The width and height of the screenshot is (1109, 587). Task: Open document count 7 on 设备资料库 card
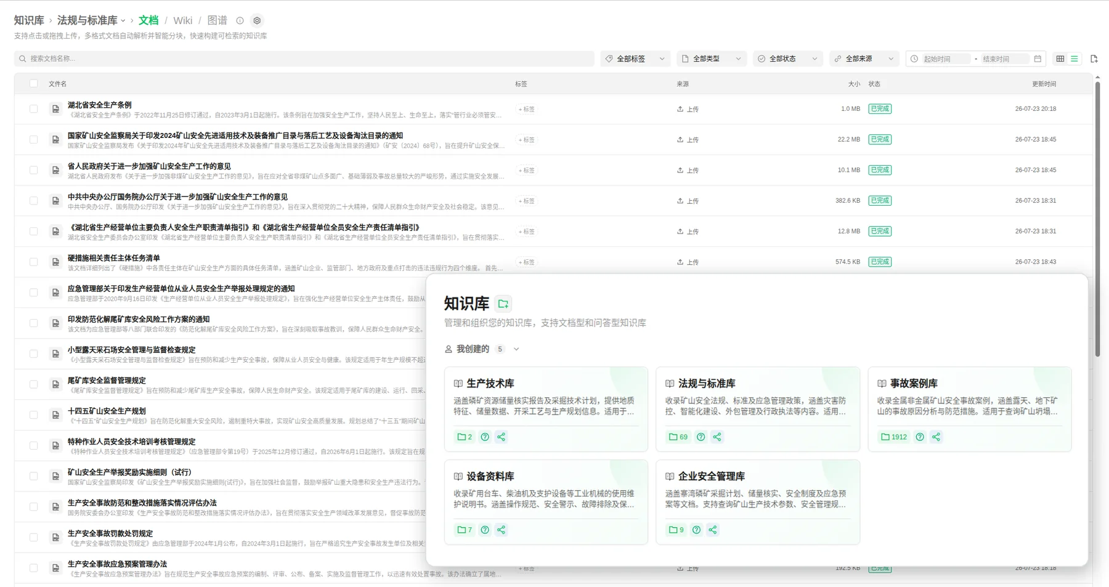pos(465,530)
